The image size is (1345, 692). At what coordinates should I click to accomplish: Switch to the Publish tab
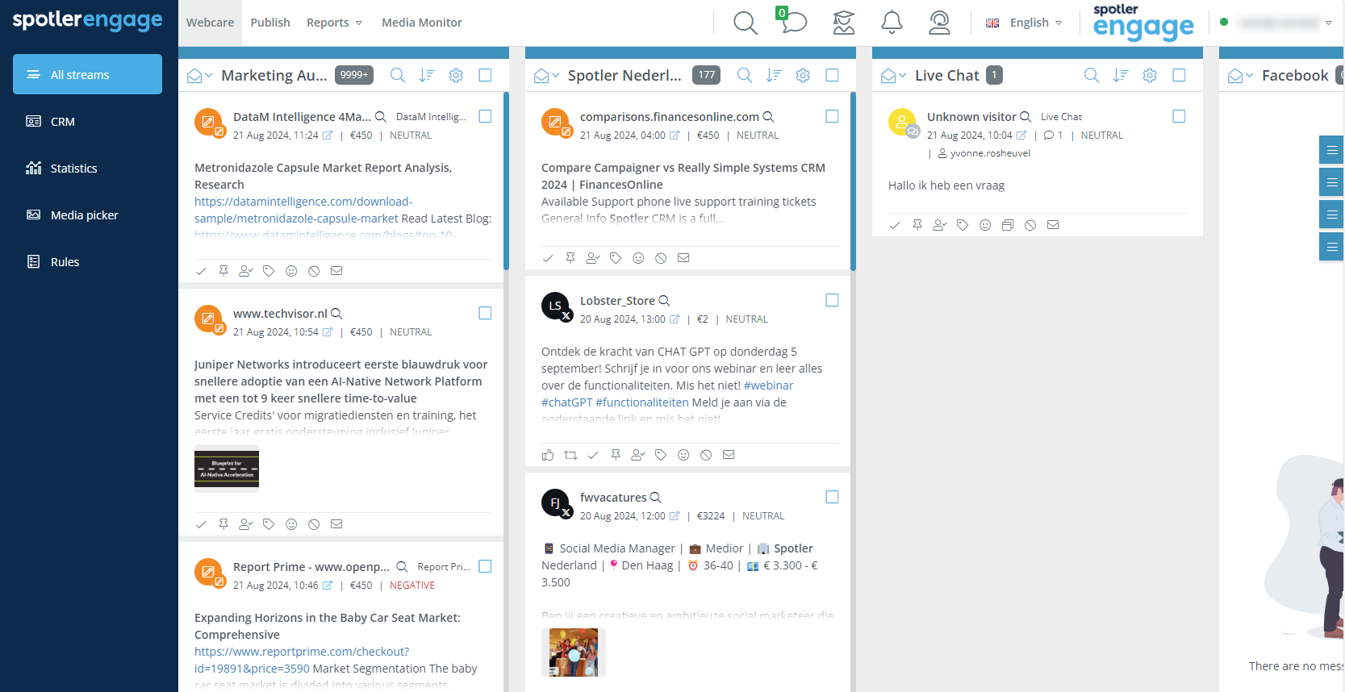(270, 23)
